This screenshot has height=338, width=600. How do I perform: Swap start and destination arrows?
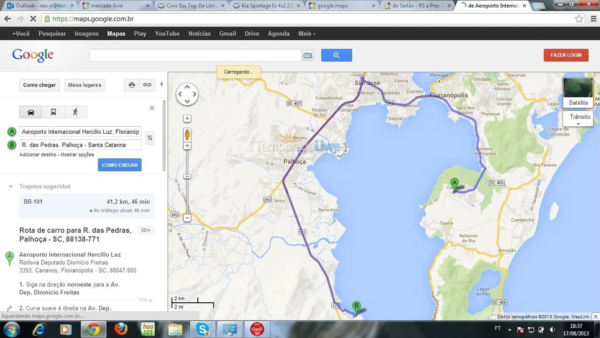click(150, 138)
